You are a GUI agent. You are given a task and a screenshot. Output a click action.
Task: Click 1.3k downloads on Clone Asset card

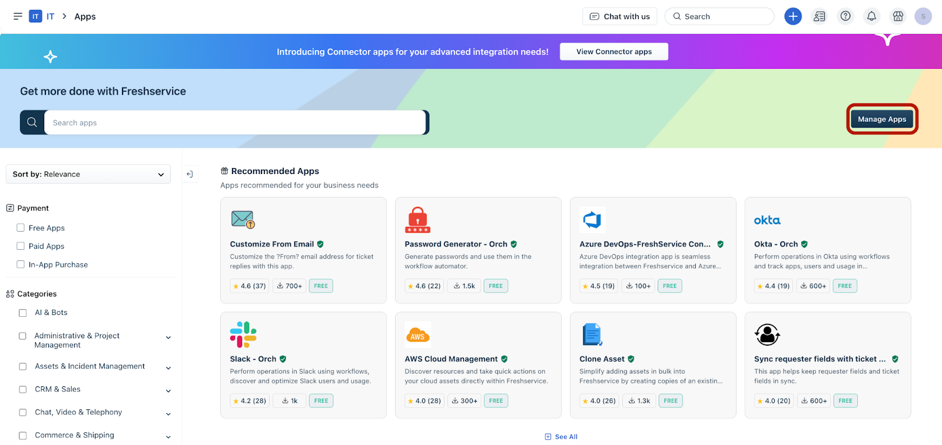tap(639, 401)
